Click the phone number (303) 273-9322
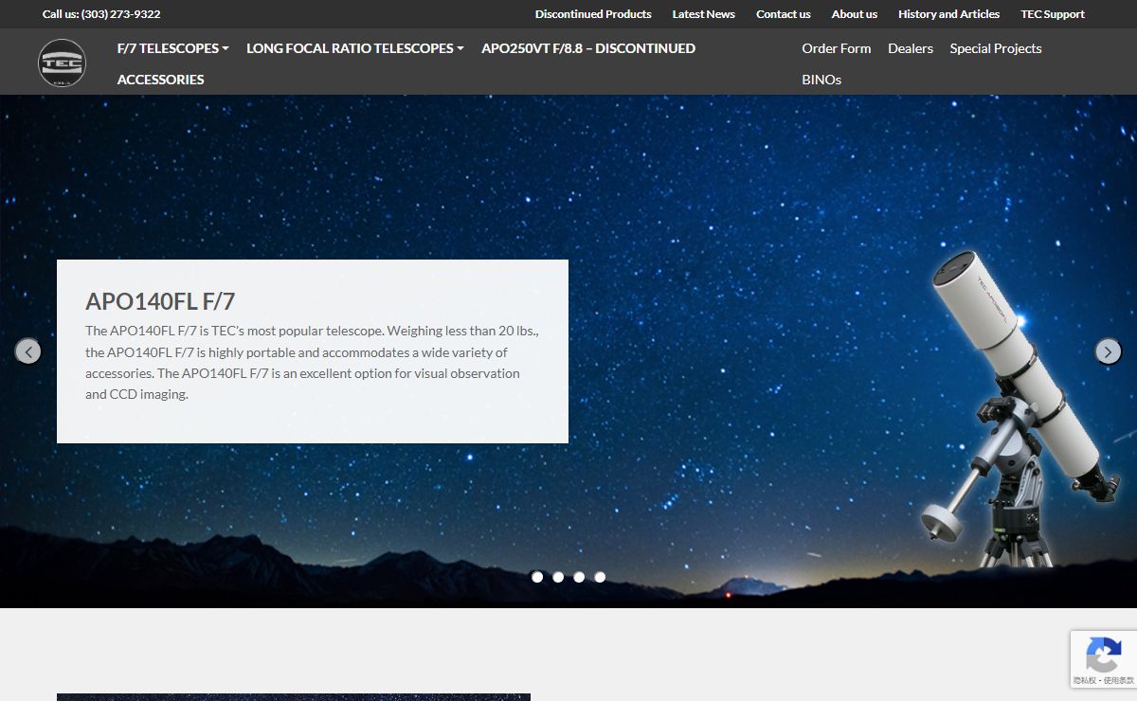 point(120,14)
